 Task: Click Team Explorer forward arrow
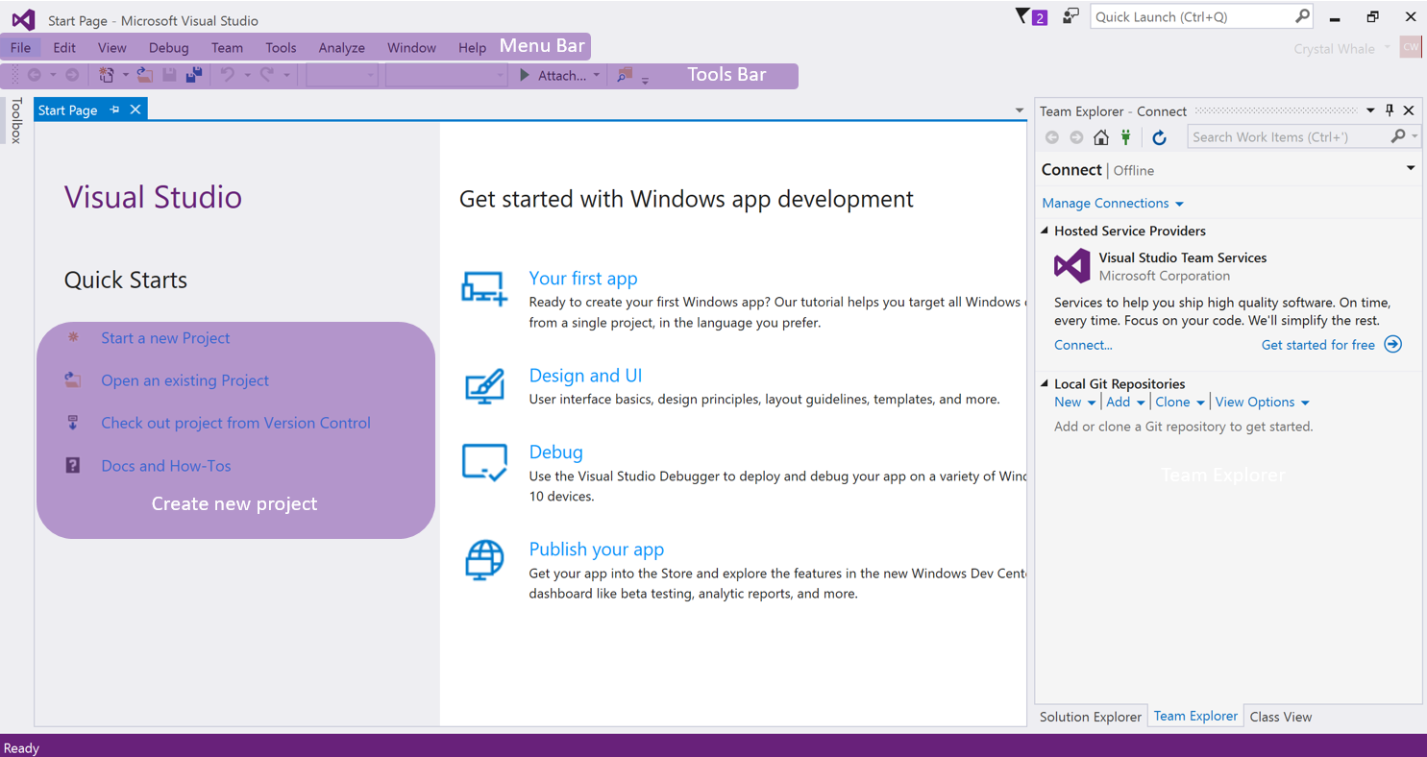pyautogui.click(x=1076, y=137)
